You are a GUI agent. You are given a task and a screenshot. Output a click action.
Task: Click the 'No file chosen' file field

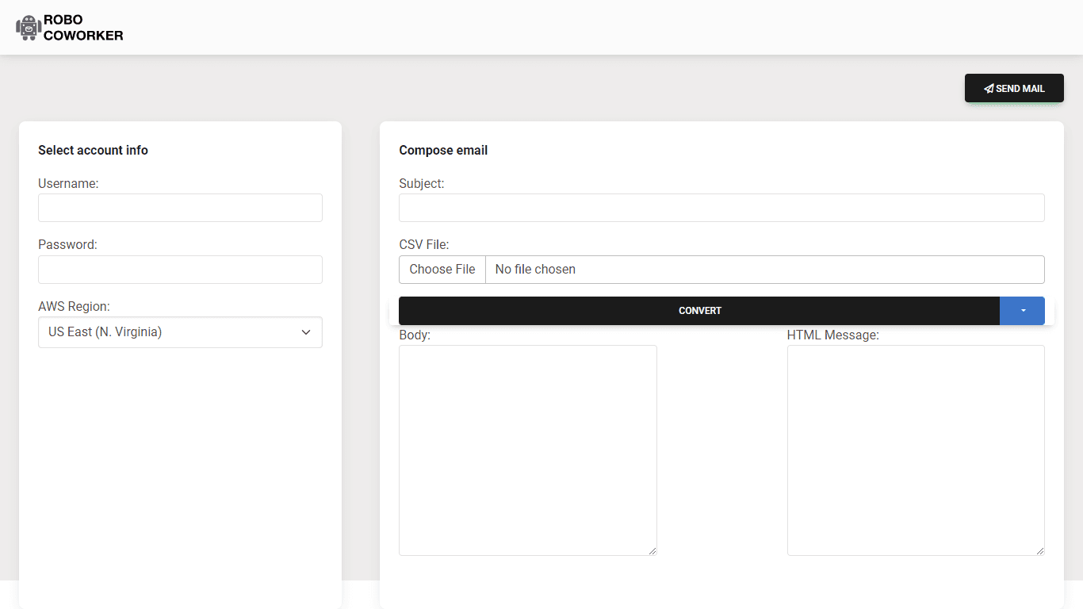click(x=765, y=270)
